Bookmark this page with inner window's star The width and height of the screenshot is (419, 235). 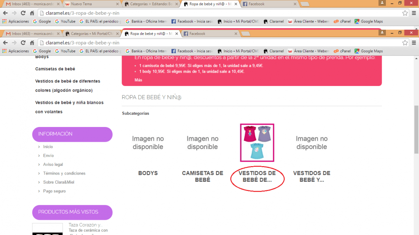(x=405, y=43)
